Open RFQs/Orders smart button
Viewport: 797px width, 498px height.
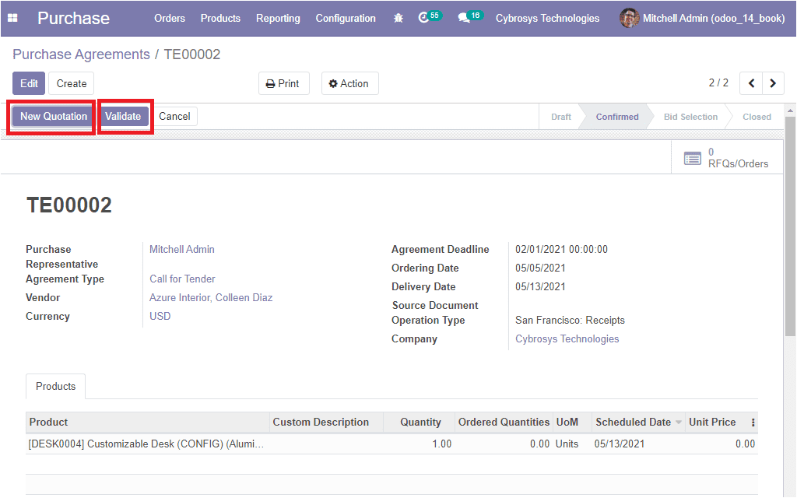(727, 158)
